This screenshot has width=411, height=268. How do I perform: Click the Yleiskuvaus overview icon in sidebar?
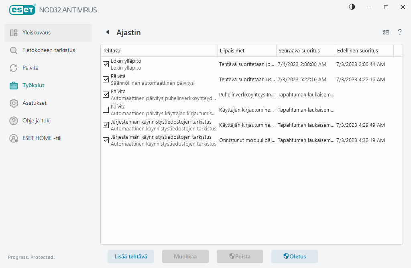14,33
